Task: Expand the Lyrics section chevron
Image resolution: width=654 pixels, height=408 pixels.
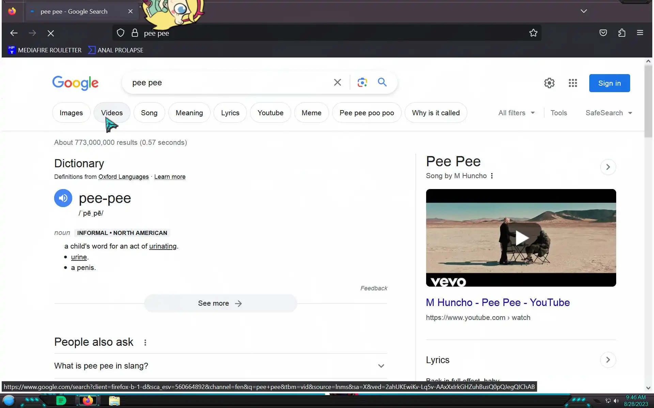Action: 608,360
